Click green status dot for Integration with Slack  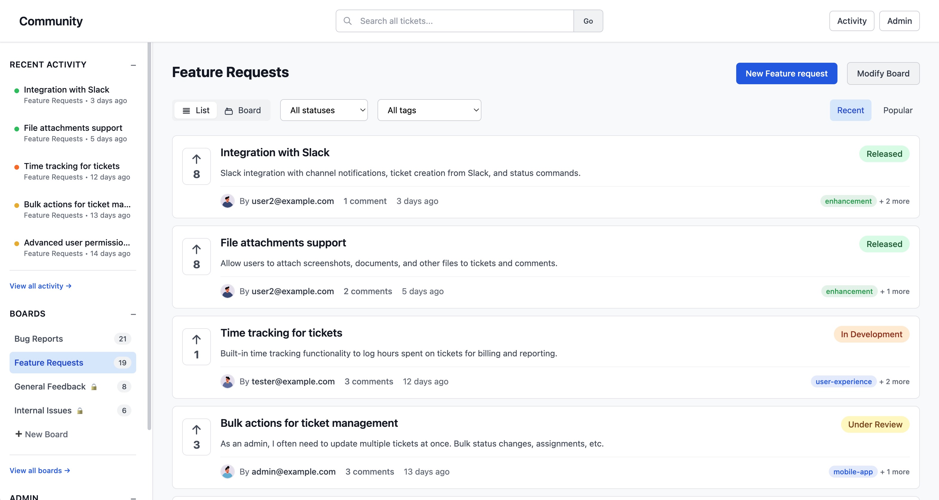pyautogui.click(x=16, y=91)
